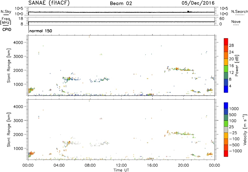Click the Slant Range label of velocity panel

9,130
